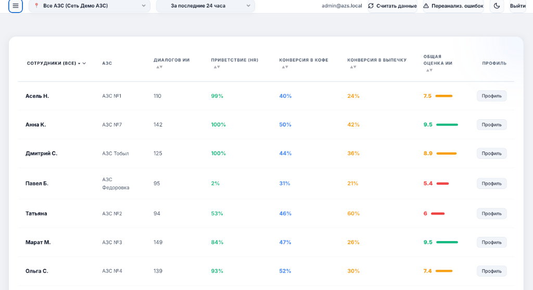Viewport: 533px width, 290px height.
Task: Click coffee conversion 52% for Ольга С.
Action: 285,271
